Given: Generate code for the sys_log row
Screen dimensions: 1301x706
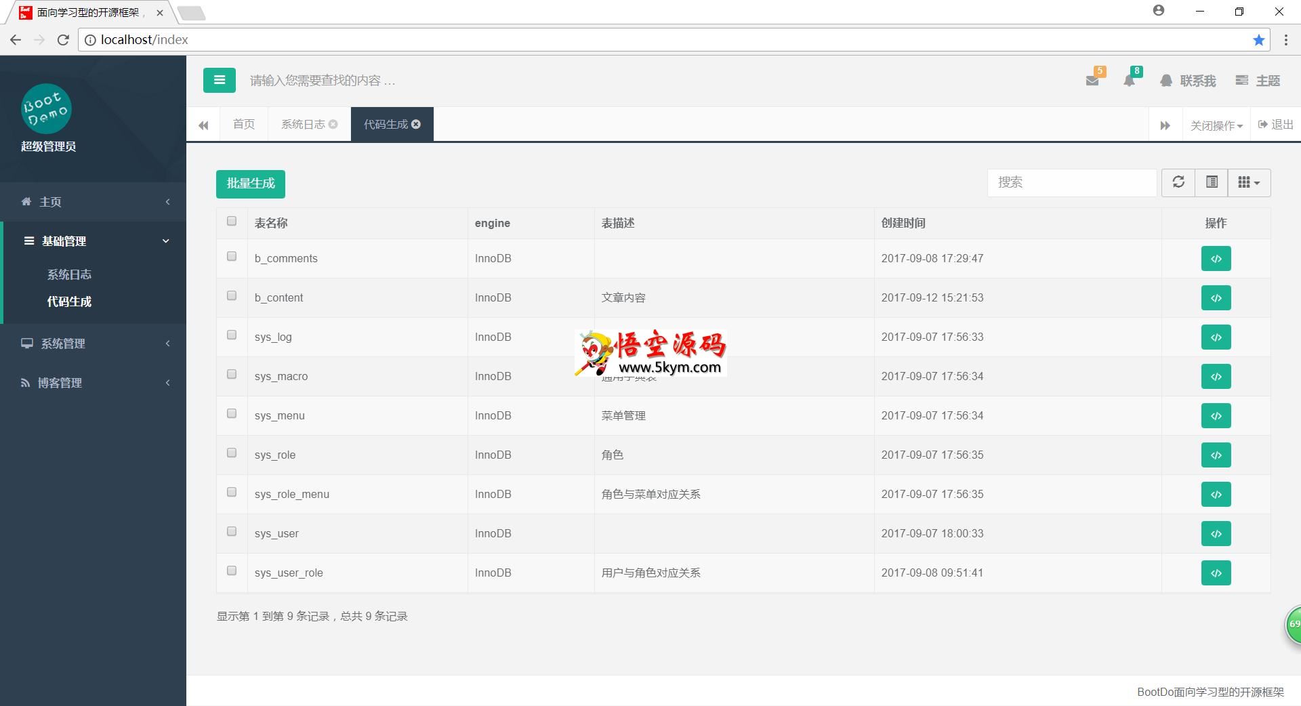Looking at the screenshot, I should click(x=1216, y=337).
